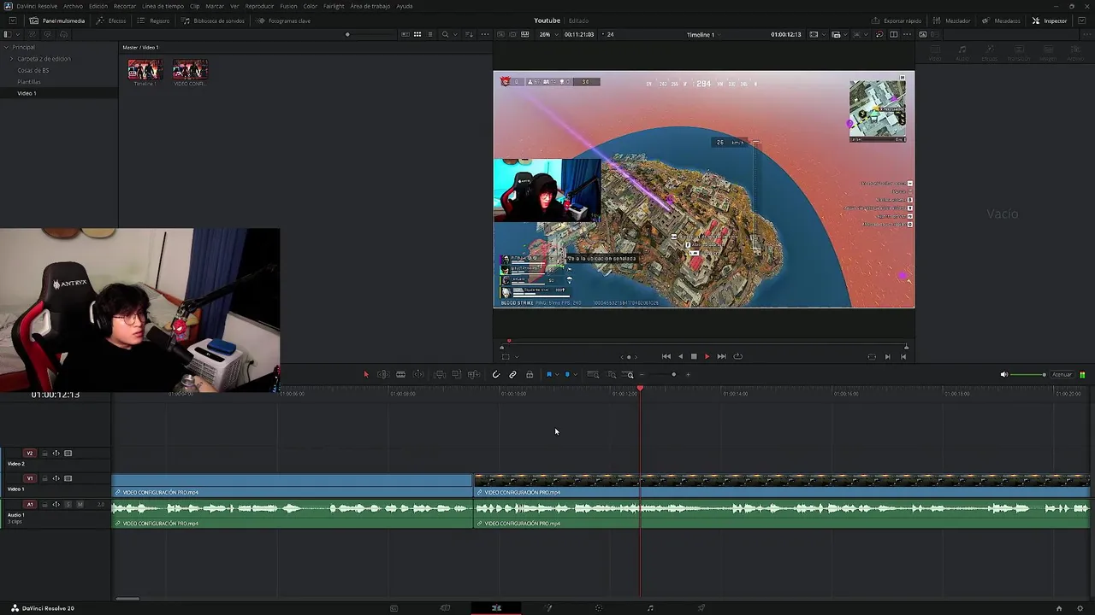
Task: Toggle position lock padlock in timeline toolbar
Action: [530, 374]
